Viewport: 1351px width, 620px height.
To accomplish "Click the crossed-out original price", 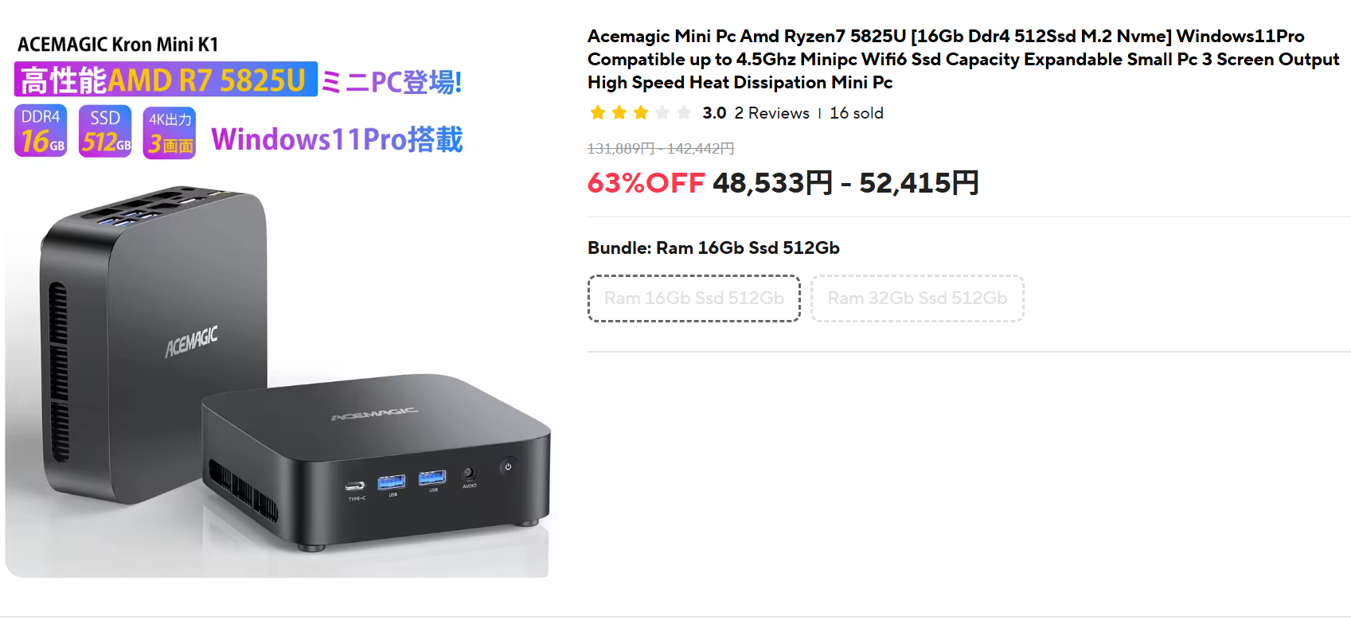I will [x=660, y=149].
